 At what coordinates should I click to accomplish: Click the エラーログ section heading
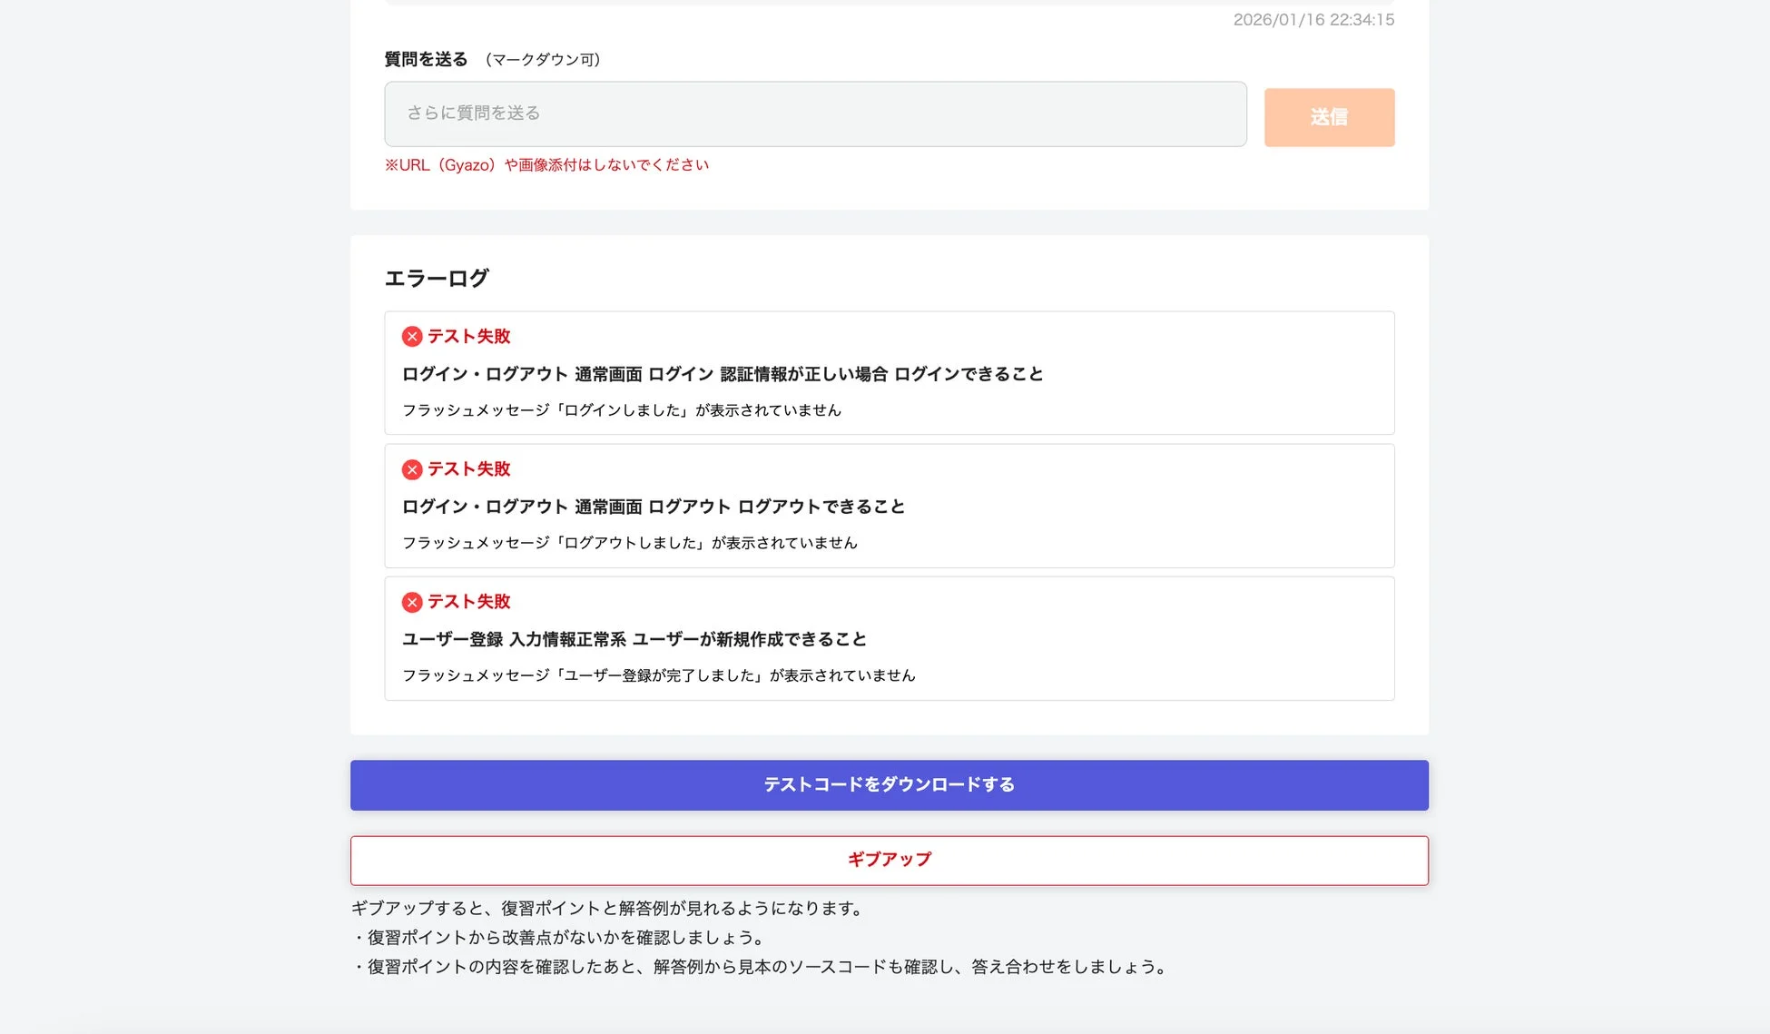(437, 278)
